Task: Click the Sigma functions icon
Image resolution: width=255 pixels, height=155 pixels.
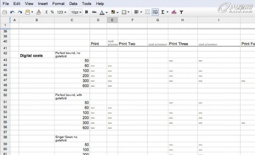Action: click(163, 12)
